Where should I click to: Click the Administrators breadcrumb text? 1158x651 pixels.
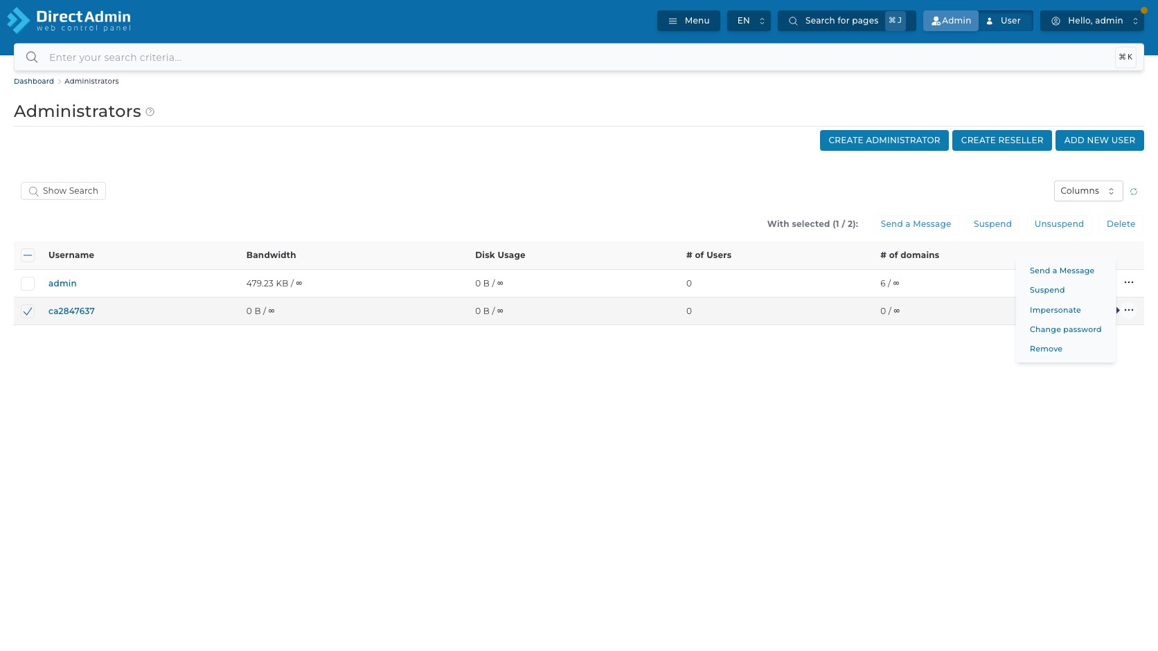click(x=91, y=82)
